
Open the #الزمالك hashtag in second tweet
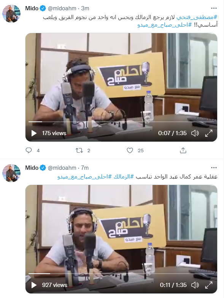click(124, 177)
